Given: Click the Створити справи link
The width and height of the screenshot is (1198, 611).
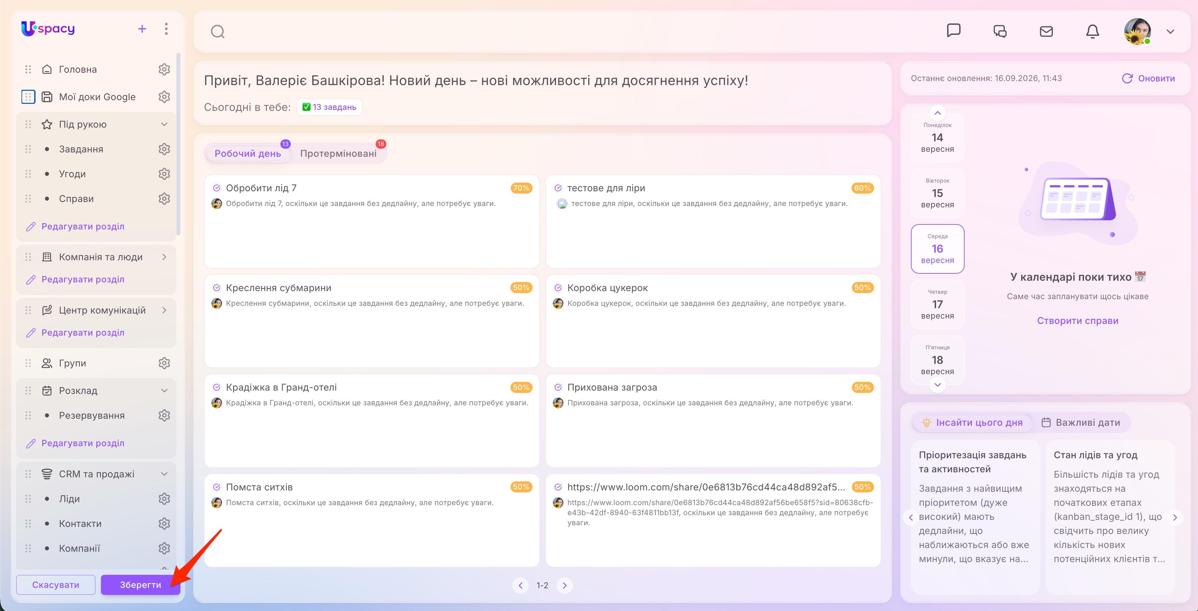Looking at the screenshot, I should coord(1078,321).
